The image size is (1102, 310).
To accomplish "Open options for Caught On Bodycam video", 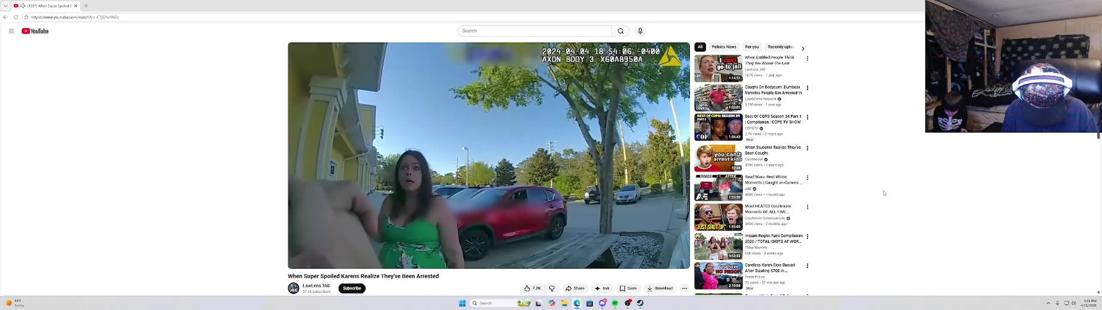I will pos(808,88).
